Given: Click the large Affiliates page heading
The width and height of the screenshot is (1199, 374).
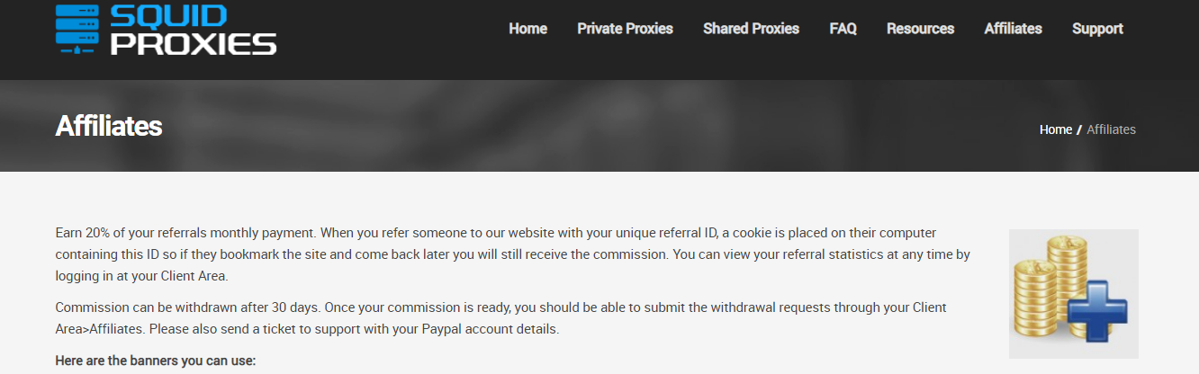Looking at the screenshot, I should point(109,126).
